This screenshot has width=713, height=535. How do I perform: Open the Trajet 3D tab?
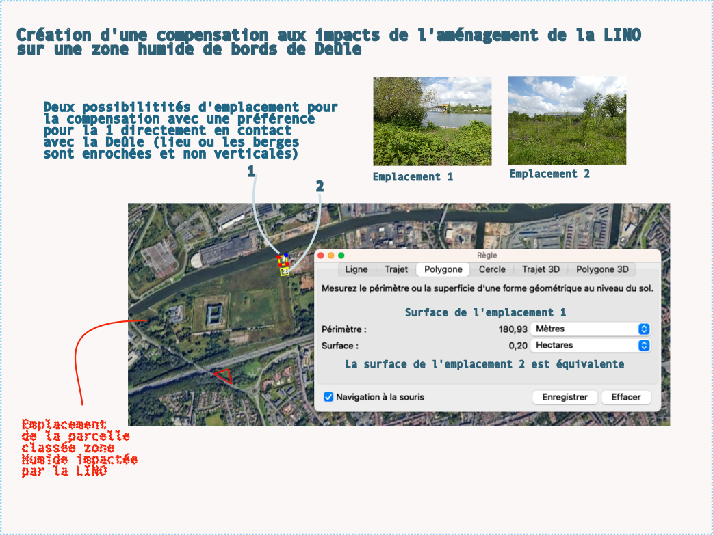(540, 269)
